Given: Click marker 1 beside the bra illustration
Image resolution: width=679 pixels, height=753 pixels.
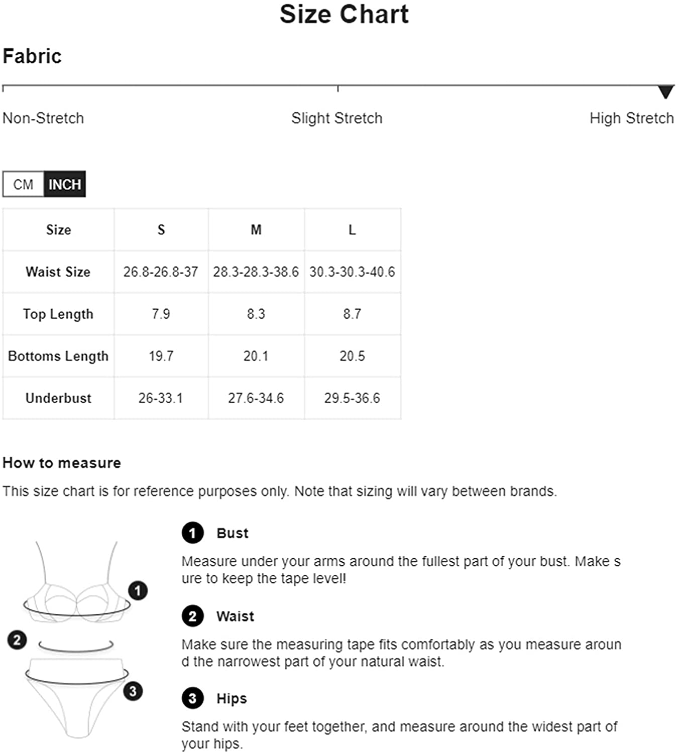Looking at the screenshot, I should tap(138, 590).
